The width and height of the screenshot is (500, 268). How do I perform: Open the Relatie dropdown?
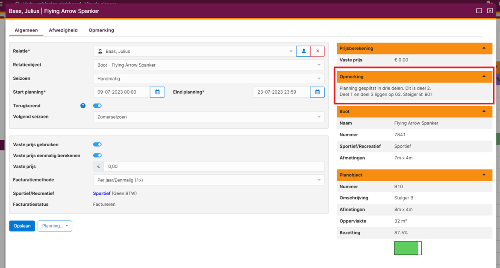(x=195, y=51)
